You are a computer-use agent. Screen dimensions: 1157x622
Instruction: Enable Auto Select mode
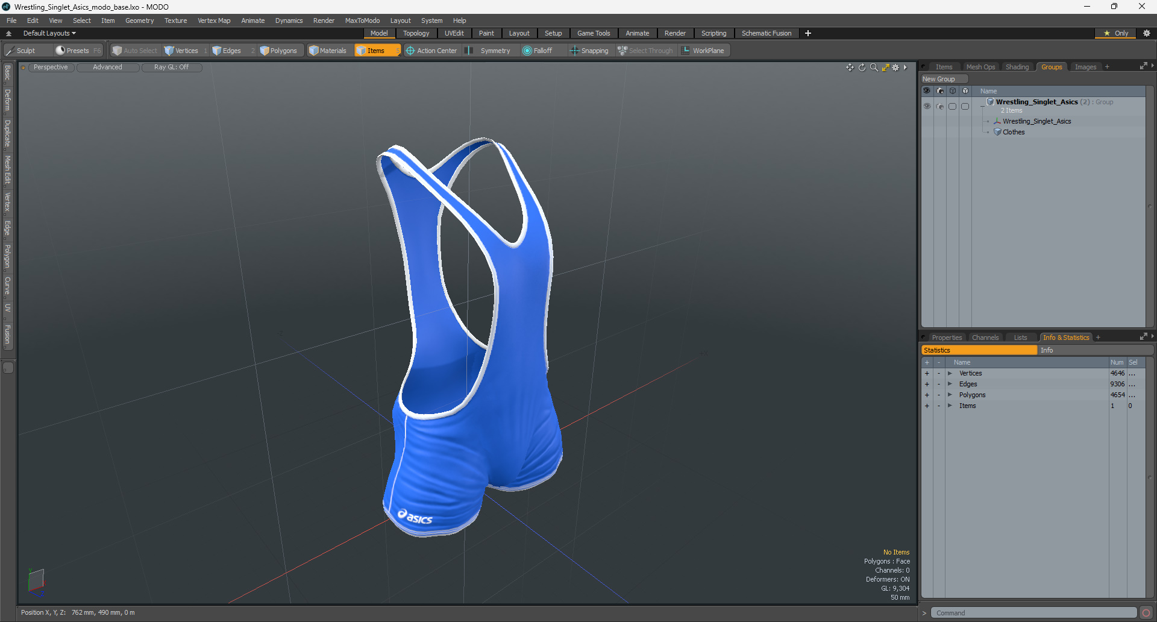coord(135,51)
